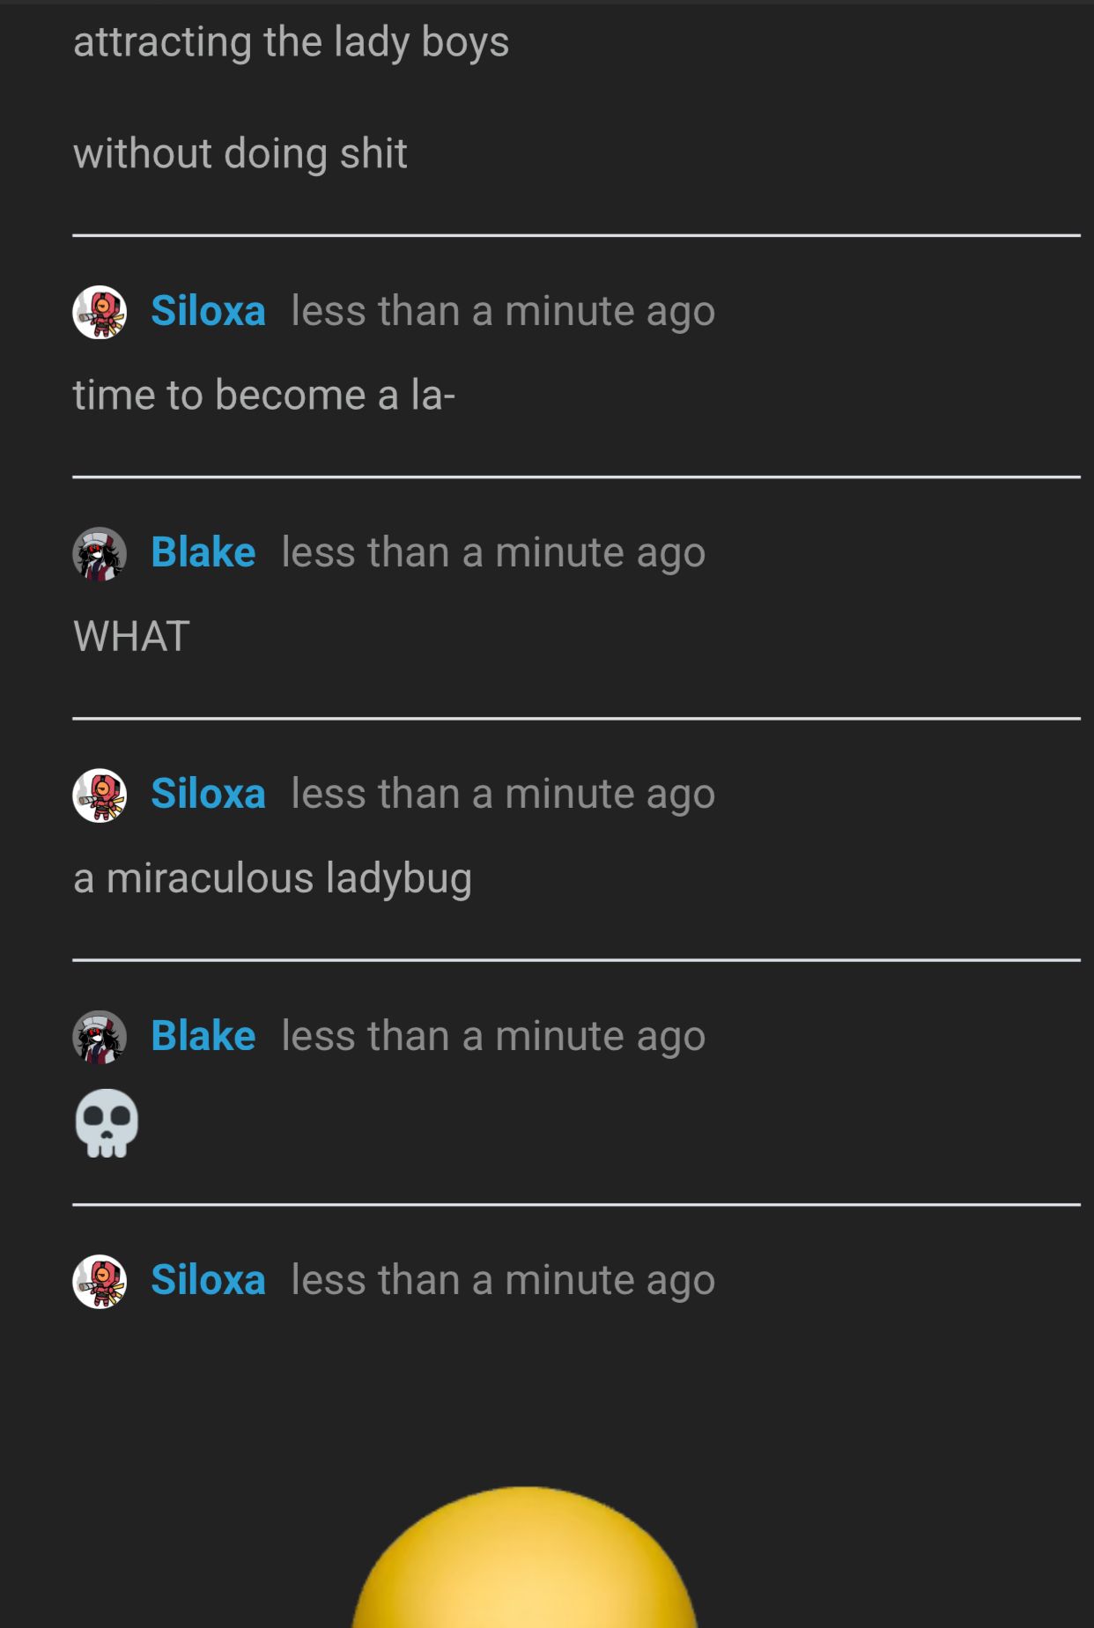1094x1628 pixels.
Task: Visit Blake's profile from the 'WHAT' message
Action: coord(203,552)
